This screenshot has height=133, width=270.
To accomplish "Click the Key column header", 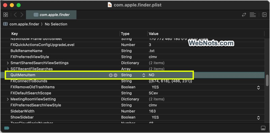I will (x=14, y=34).
